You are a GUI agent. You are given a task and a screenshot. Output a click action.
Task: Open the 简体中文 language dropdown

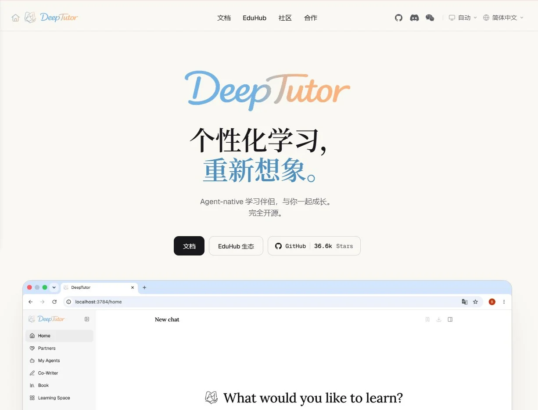pyautogui.click(x=503, y=18)
